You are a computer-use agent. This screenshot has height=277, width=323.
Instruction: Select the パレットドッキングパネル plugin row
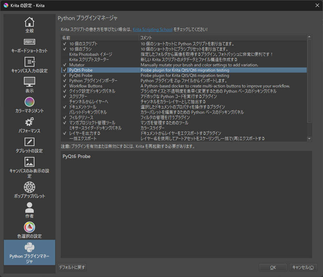click(x=184, y=112)
